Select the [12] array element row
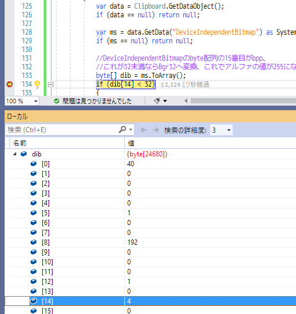 click(x=153, y=282)
